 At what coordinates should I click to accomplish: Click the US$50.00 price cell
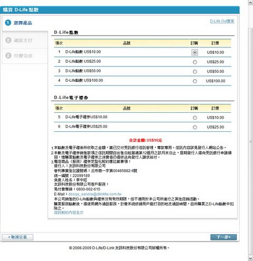[x=216, y=72]
